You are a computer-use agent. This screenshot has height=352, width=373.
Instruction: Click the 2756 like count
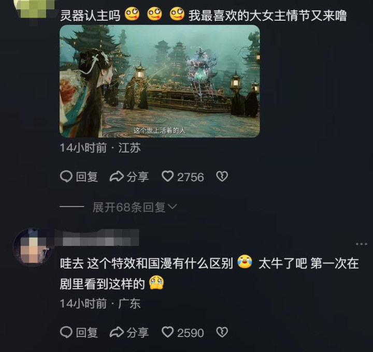(x=191, y=178)
